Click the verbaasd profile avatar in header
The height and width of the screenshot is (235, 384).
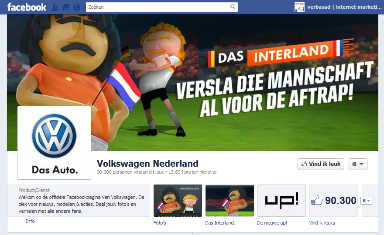point(299,7)
